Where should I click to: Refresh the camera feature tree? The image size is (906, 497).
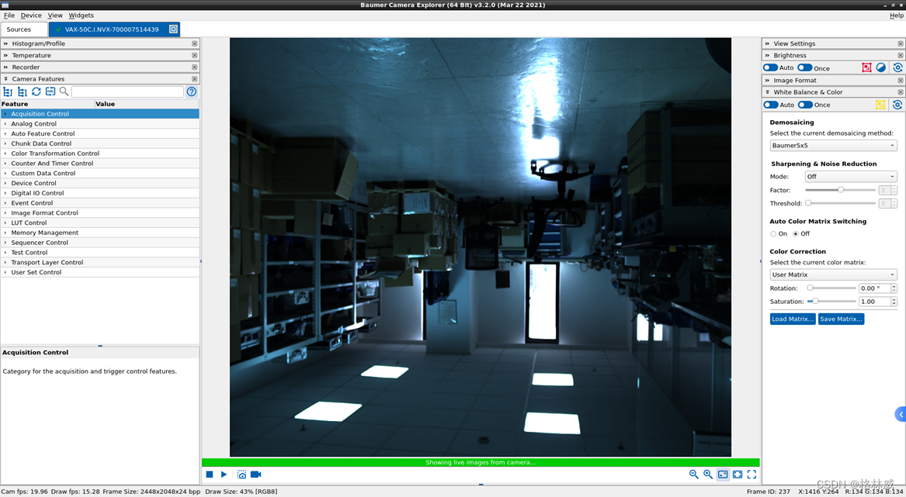(x=36, y=91)
